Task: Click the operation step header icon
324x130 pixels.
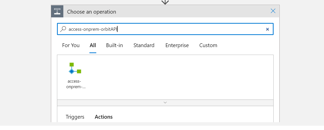Action: click(x=57, y=11)
